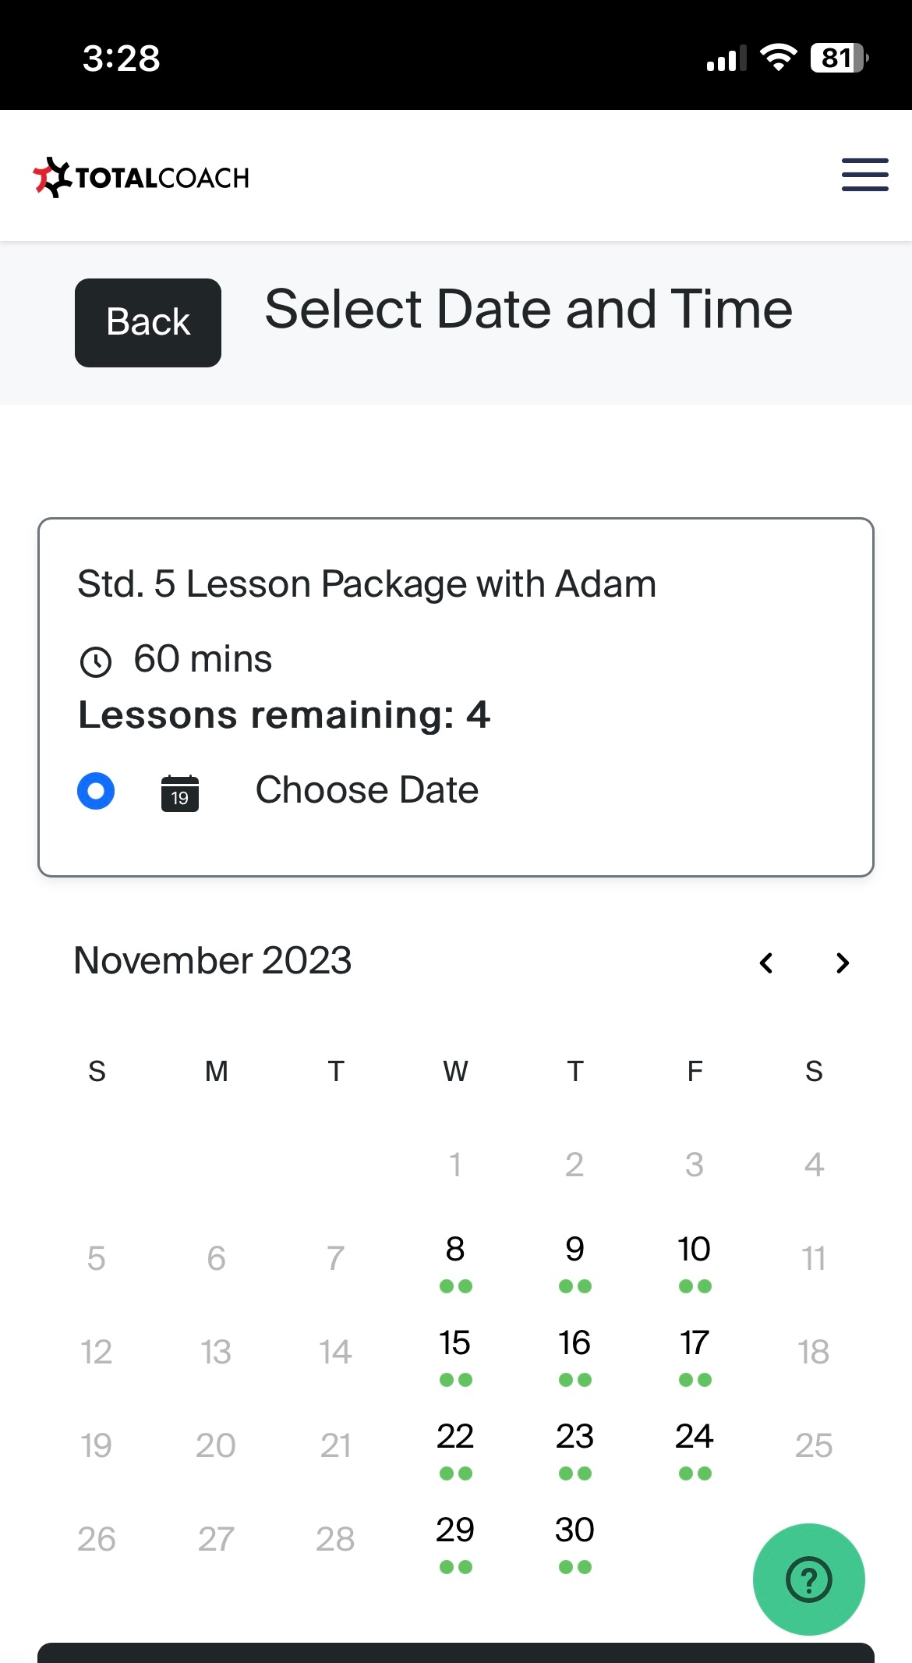Image resolution: width=912 pixels, height=1663 pixels.
Task: Tap the cellular signal bars icon
Action: tap(726, 59)
